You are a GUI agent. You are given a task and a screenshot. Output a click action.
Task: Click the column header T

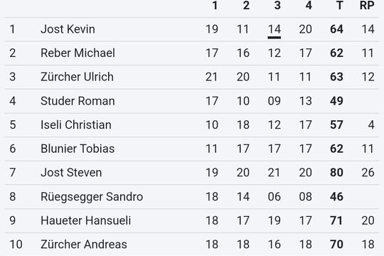point(339,6)
